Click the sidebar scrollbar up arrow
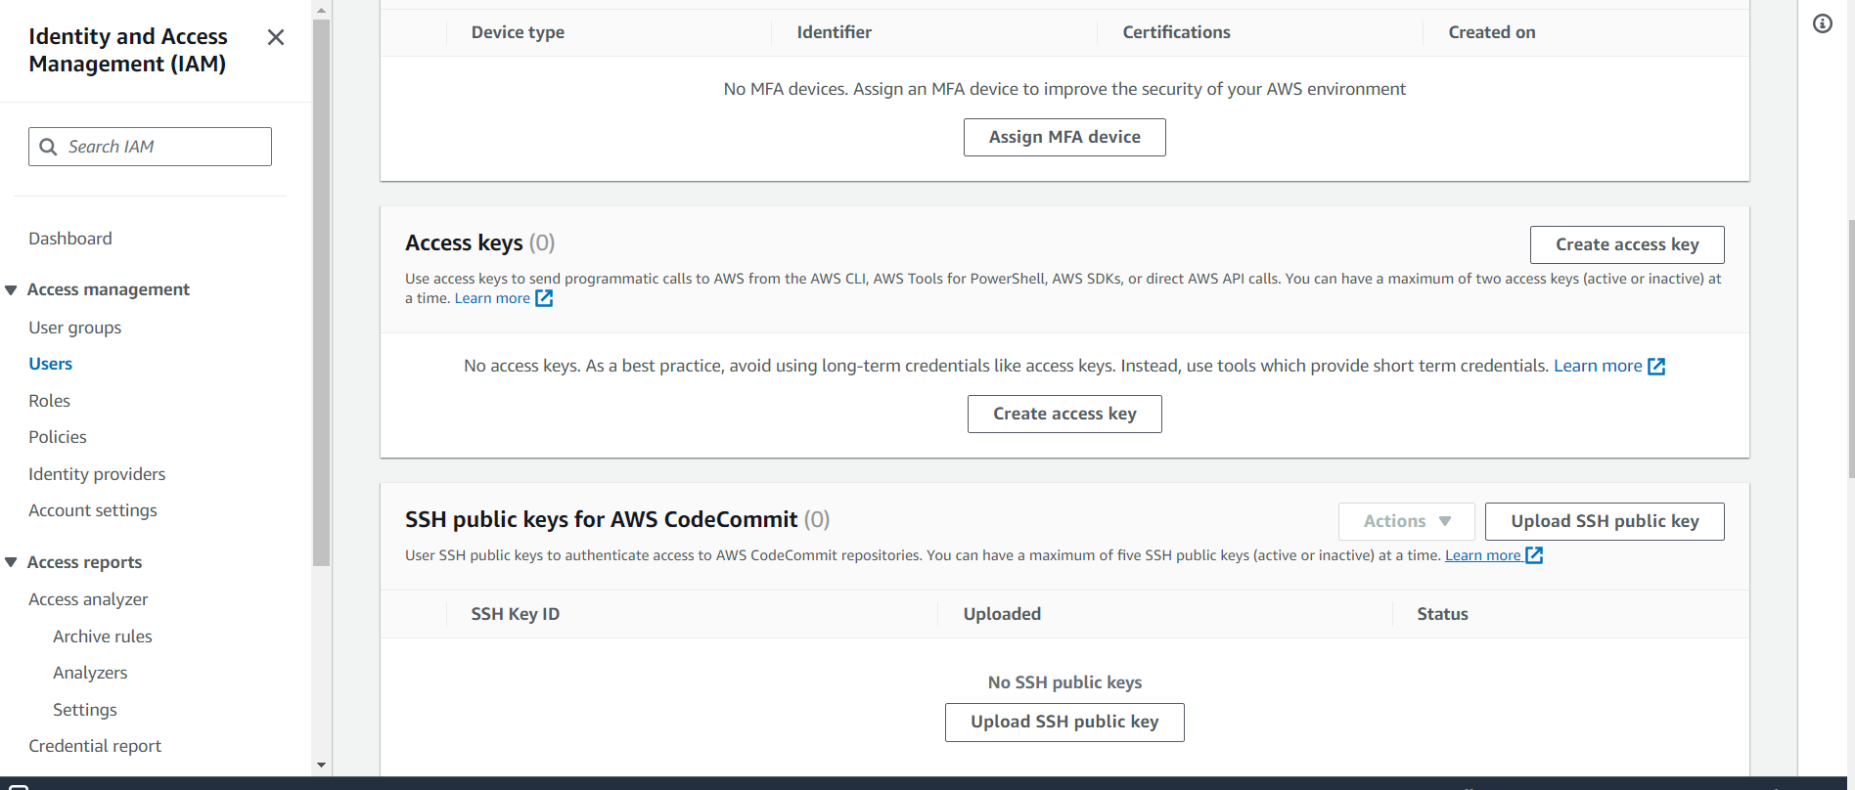Viewport: 1855px width, 790px height. [x=322, y=10]
